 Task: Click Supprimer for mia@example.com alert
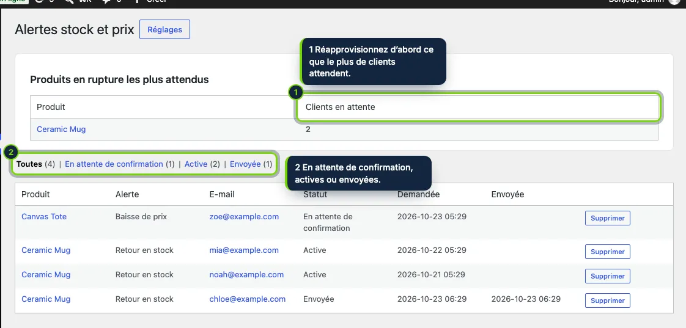[608, 252]
